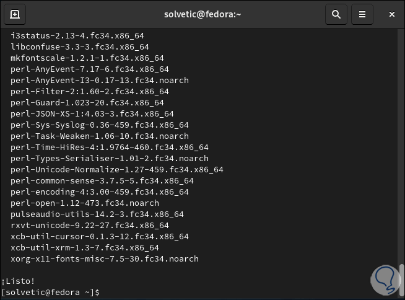Screen dimensions: 405x300
Task: Click the rxvt-unicode package line
Action: tap(89, 225)
